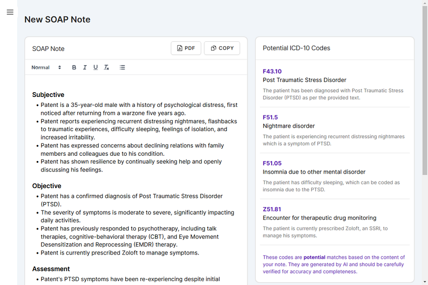The height and width of the screenshot is (285, 428).
Task: Select the F43.10 ICD-10 code
Action: click(272, 71)
